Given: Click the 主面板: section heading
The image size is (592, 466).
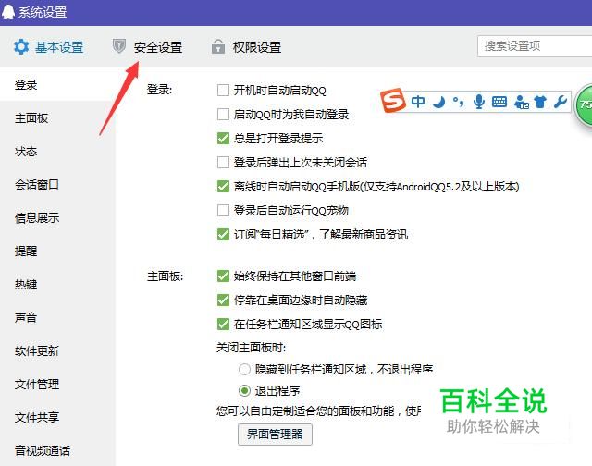Looking at the screenshot, I should coord(165,276).
